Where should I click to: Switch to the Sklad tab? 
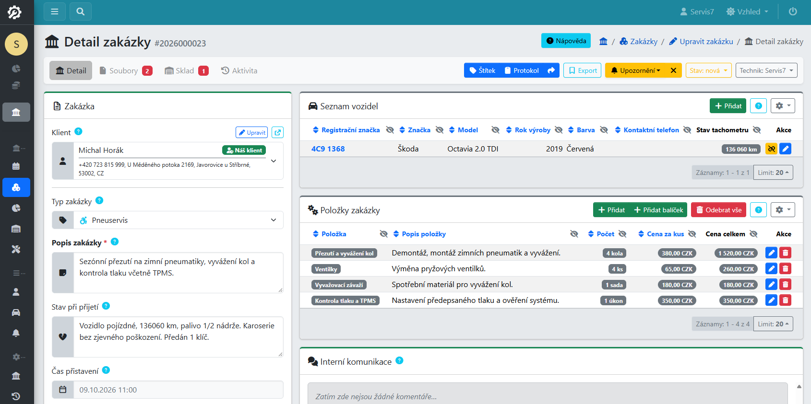pyautogui.click(x=186, y=71)
